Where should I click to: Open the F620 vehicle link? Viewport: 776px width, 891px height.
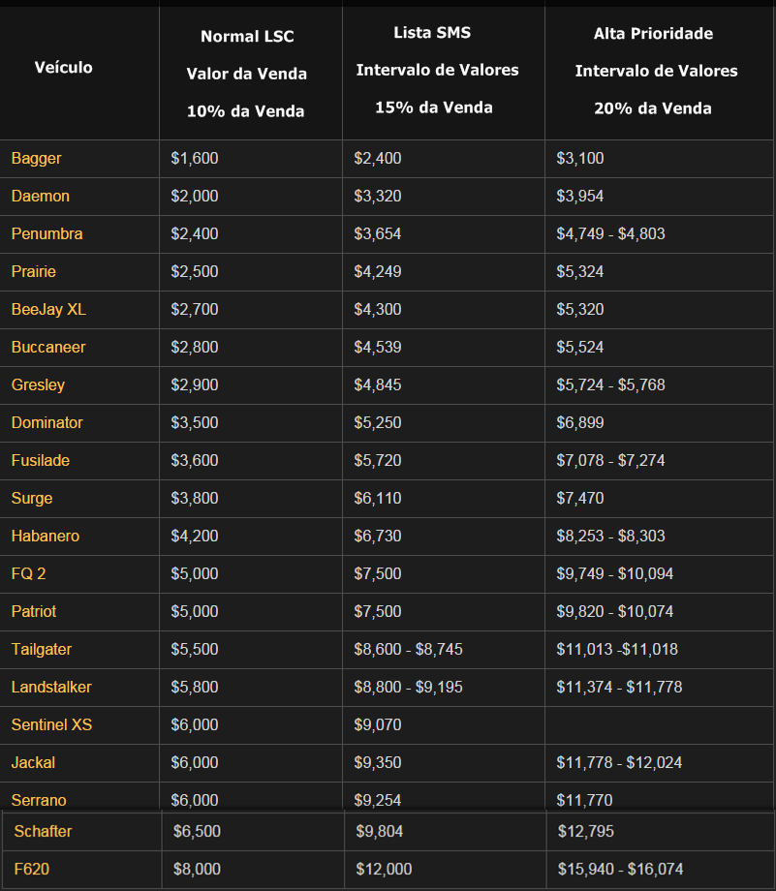coord(32,869)
